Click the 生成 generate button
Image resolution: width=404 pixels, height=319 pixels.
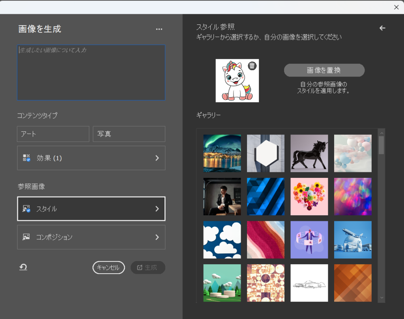point(148,267)
